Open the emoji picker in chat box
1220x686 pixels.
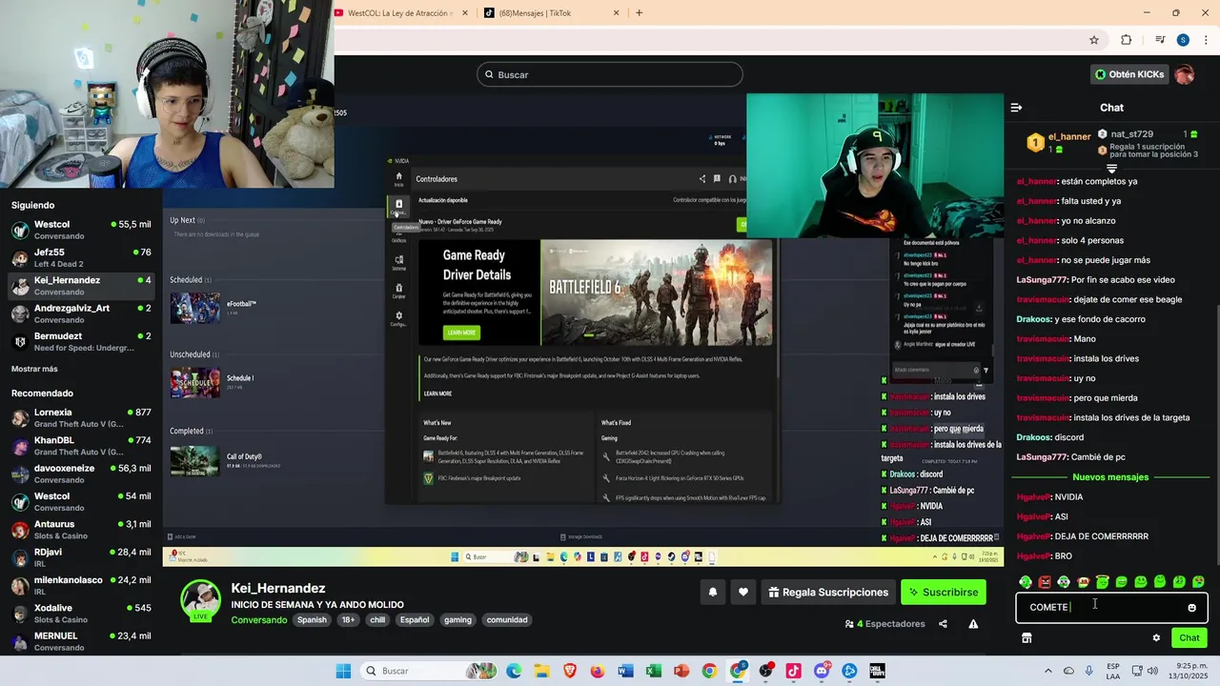pyautogui.click(x=1191, y=608)
